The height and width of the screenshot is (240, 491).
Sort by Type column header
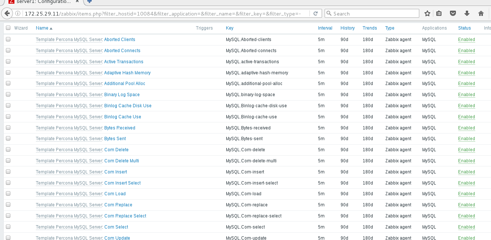(x=390, y=28)
